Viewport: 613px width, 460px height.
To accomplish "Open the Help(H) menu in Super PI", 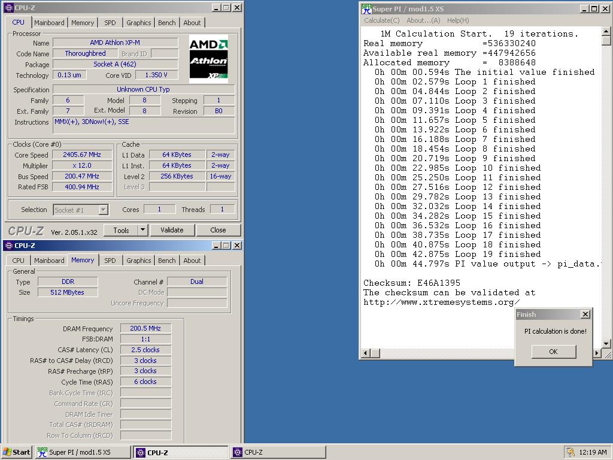I will click(458, 20).
